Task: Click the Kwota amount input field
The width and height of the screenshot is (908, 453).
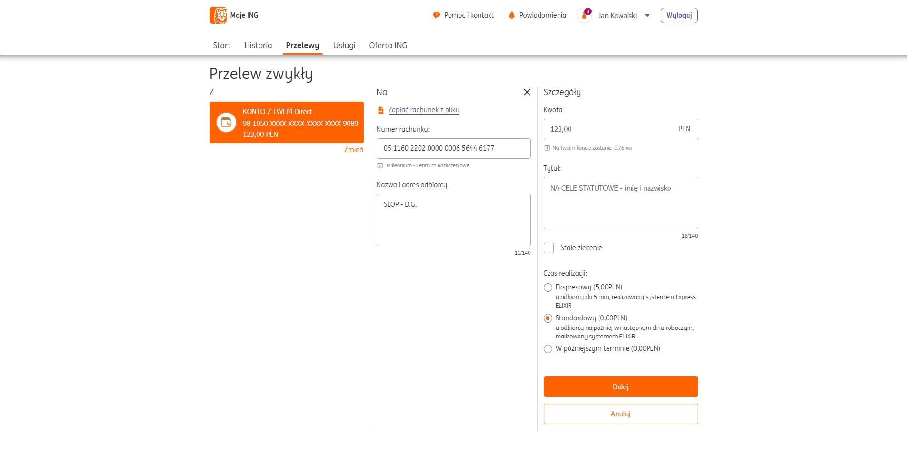Action: pos(609,129)
